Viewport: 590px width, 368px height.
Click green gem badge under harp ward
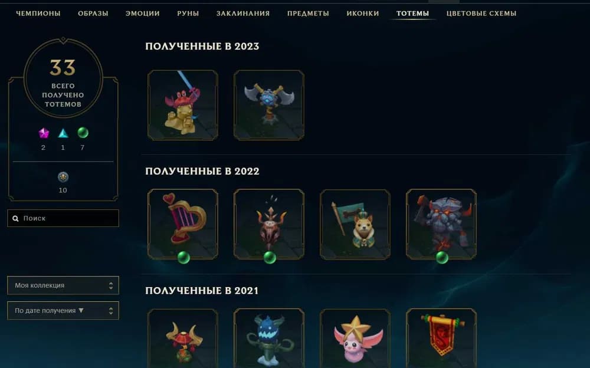(x=183, y=258)
